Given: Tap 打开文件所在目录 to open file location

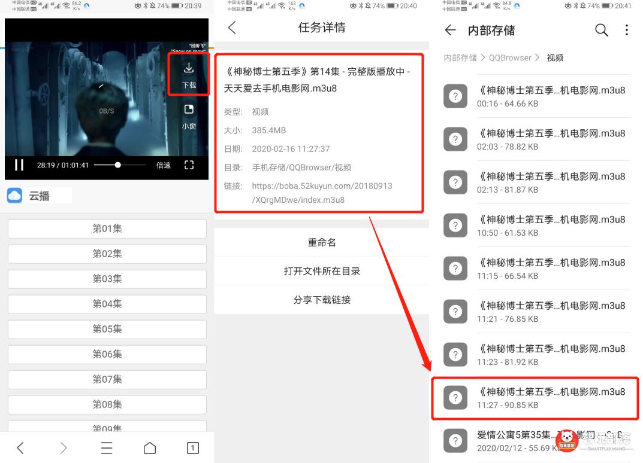Looking at the screenshot, I should 321,271.
